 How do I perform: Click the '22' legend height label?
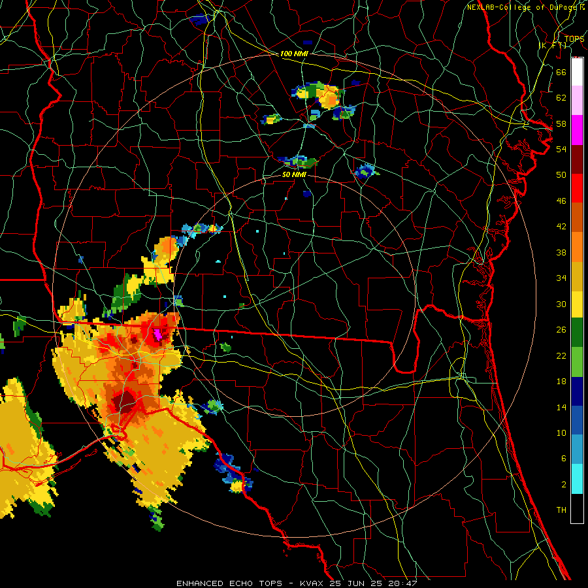coord(561,355)
